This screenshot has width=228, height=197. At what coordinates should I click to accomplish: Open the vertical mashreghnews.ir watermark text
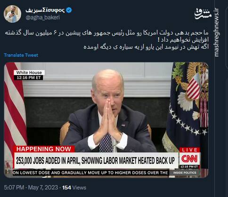[216, 32]
